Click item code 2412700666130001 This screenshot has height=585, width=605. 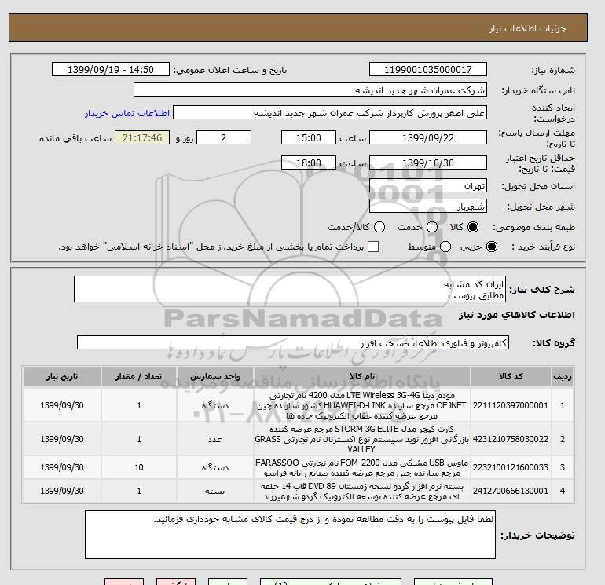pyautogui.click(x=511, y=491)
